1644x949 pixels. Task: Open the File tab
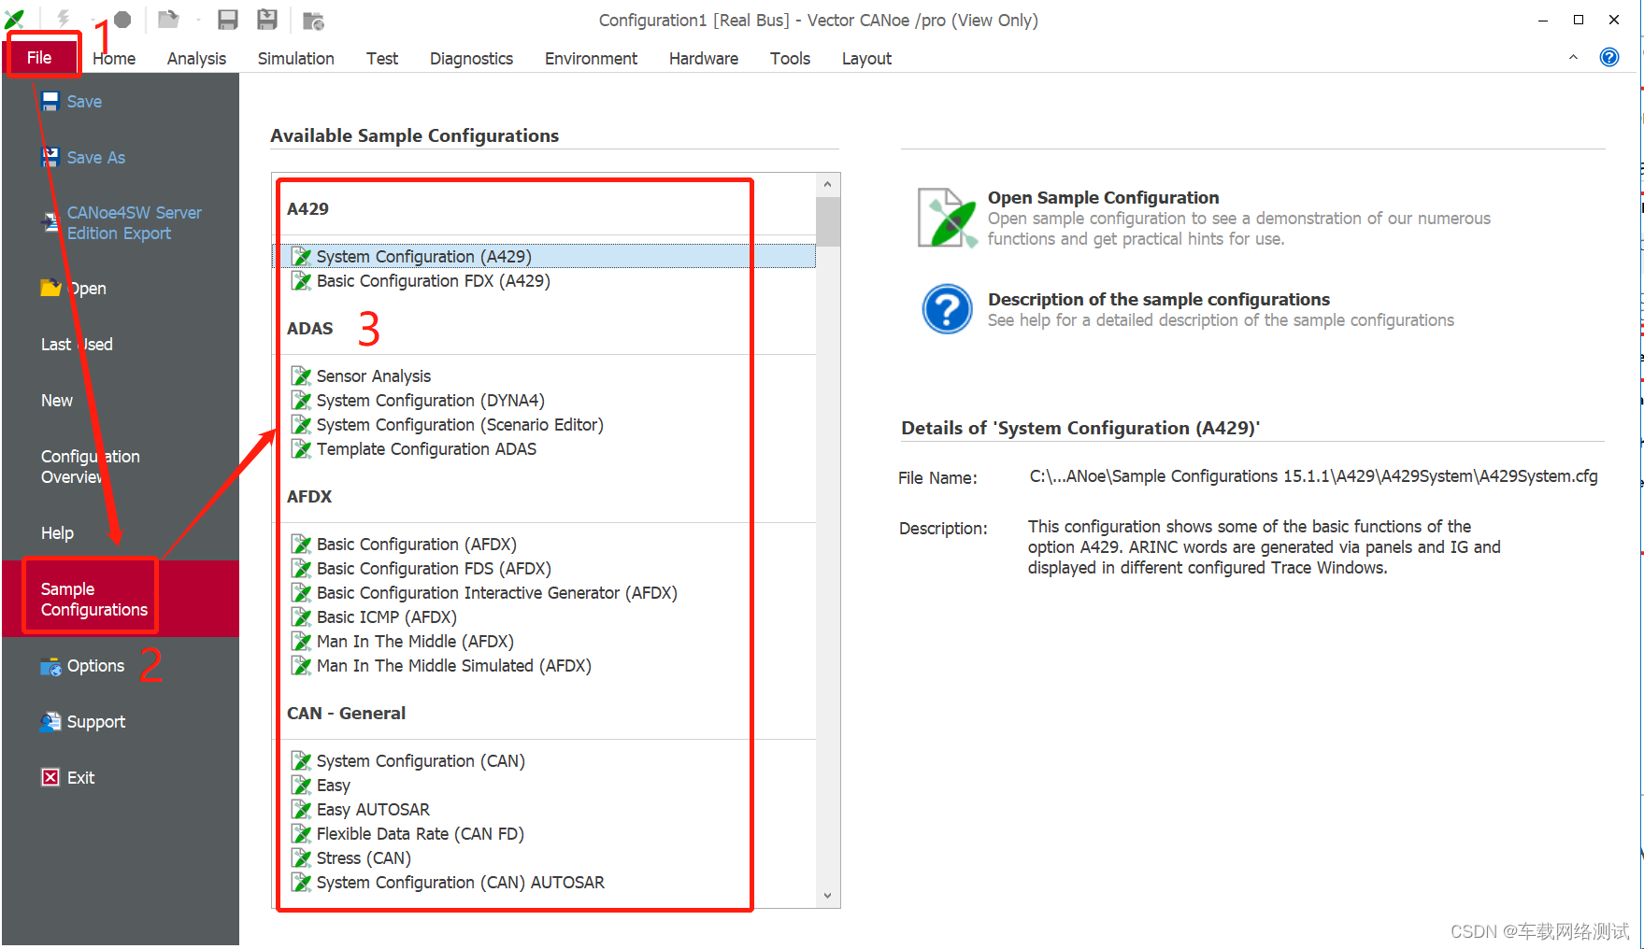click(x=39, y=58)
